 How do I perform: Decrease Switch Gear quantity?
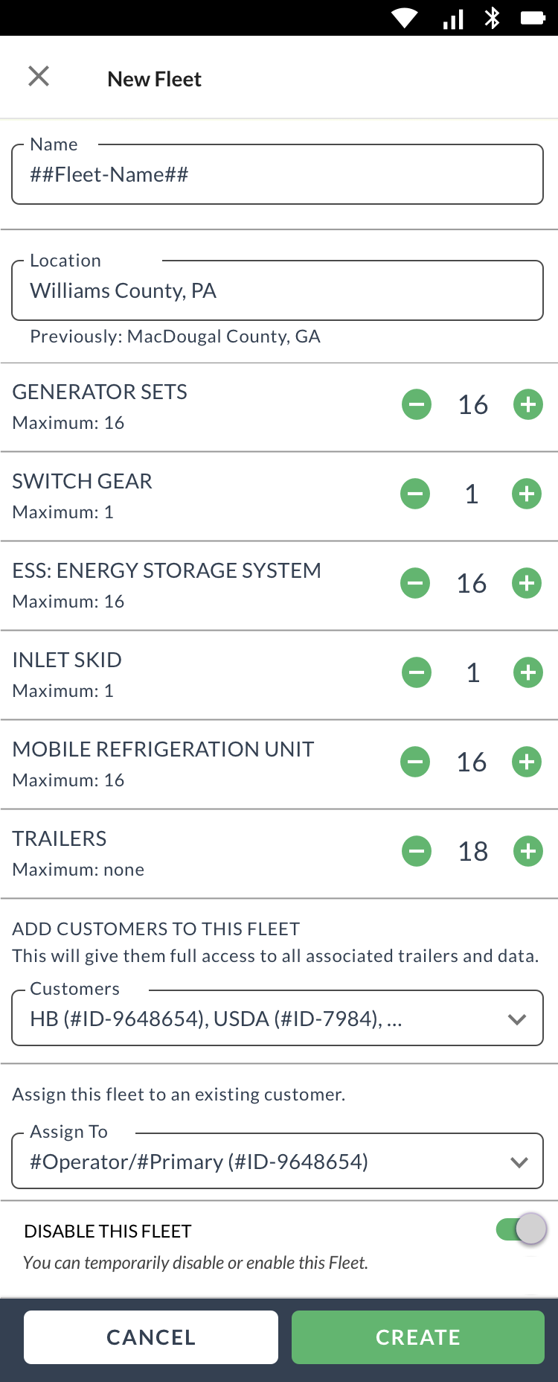point(415,494)
